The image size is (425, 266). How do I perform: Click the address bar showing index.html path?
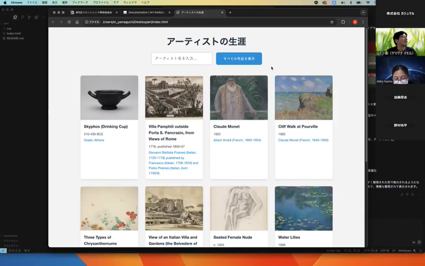click(x=135, y=22)
